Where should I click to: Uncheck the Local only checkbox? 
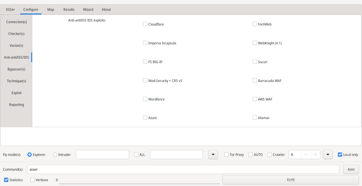click(340, 155)
